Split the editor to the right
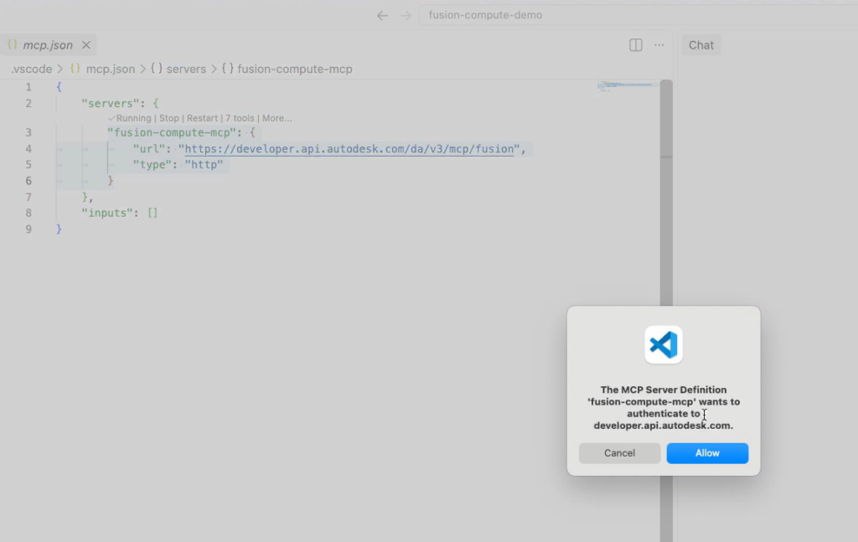The image size is (858, 542). [635, 45]
